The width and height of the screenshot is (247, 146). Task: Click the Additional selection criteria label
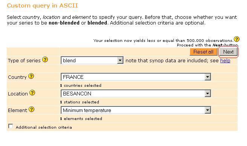click(44, 127)
